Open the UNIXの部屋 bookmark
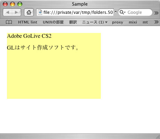Viewport: 160px width, 139px height. 53,22
